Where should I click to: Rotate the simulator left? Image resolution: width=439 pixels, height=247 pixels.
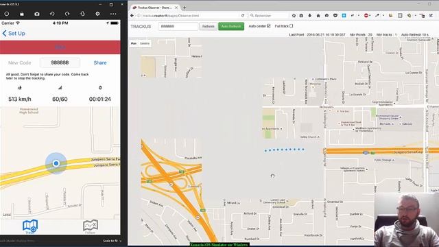coord(52,14)
